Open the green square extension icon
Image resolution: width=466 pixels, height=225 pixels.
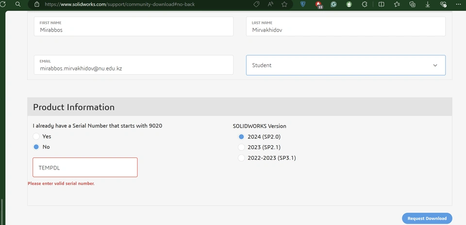[x=349, y=4]
